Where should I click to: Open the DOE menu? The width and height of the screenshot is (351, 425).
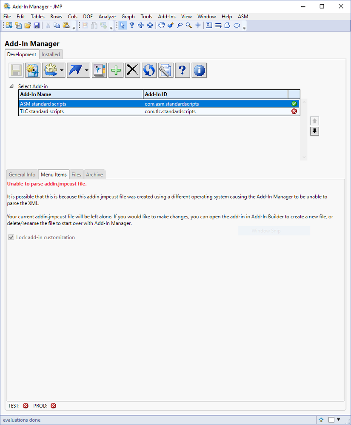pyautogui.click(x=88, y=17)
